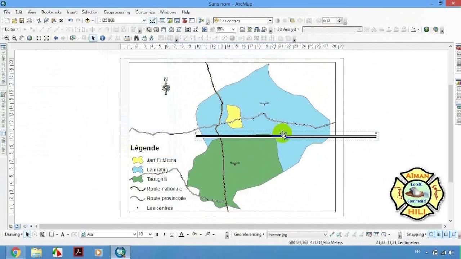Open the map scale dropdown
This screenshot has width=461, height=259.
(144, 21)
